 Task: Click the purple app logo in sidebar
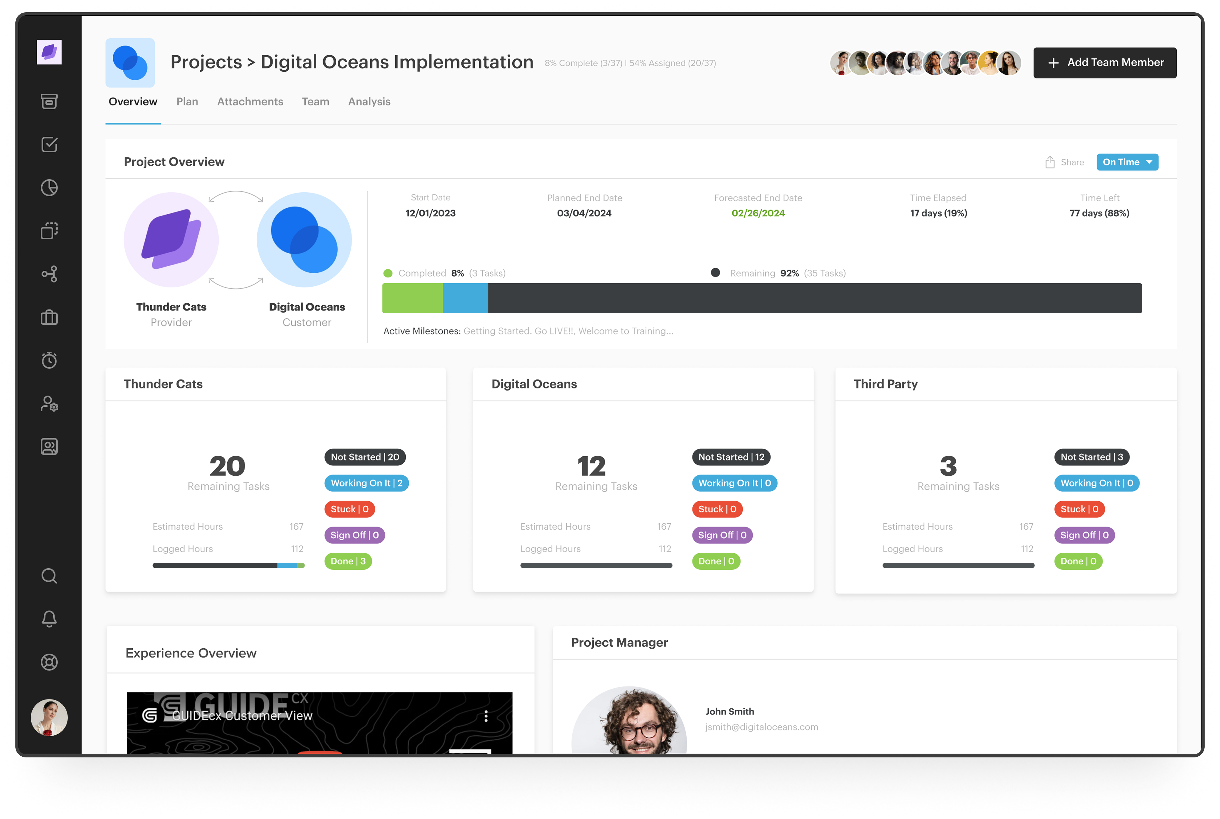point(49,52)
